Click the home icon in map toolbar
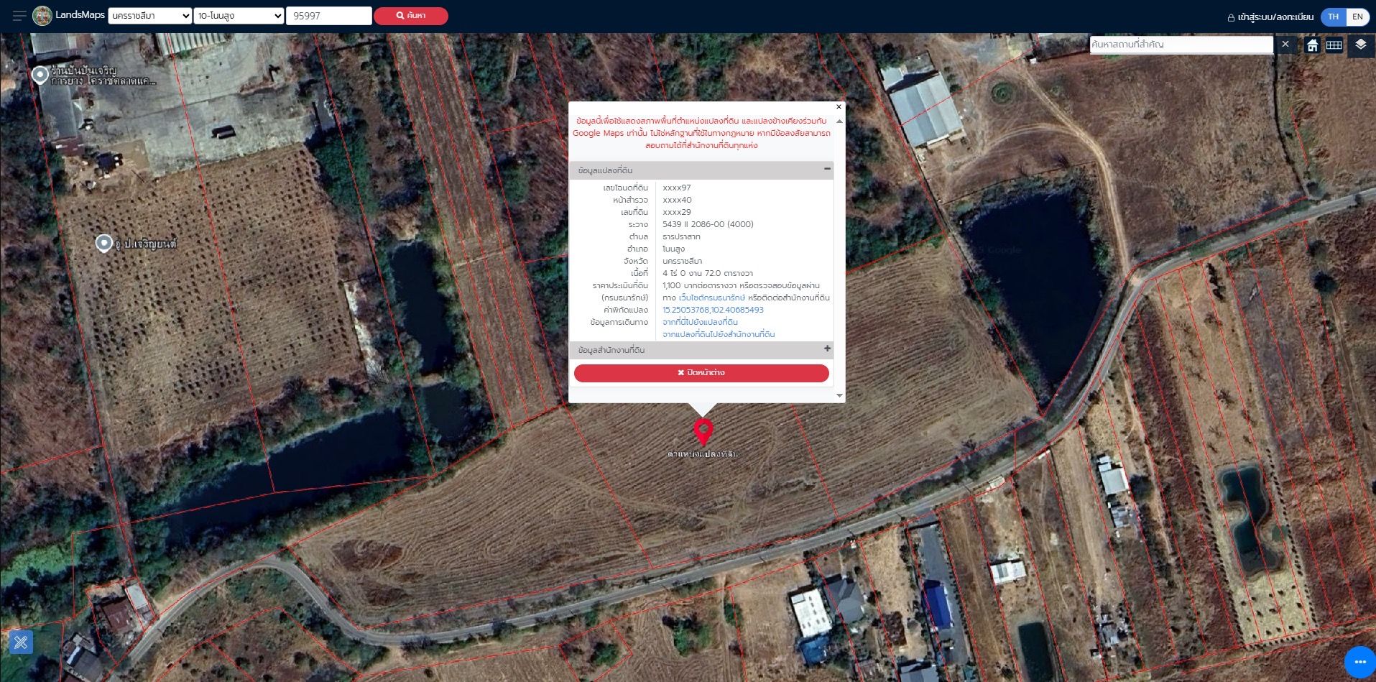Viewport: 1376px width, 682px height. coord(1313,45)
